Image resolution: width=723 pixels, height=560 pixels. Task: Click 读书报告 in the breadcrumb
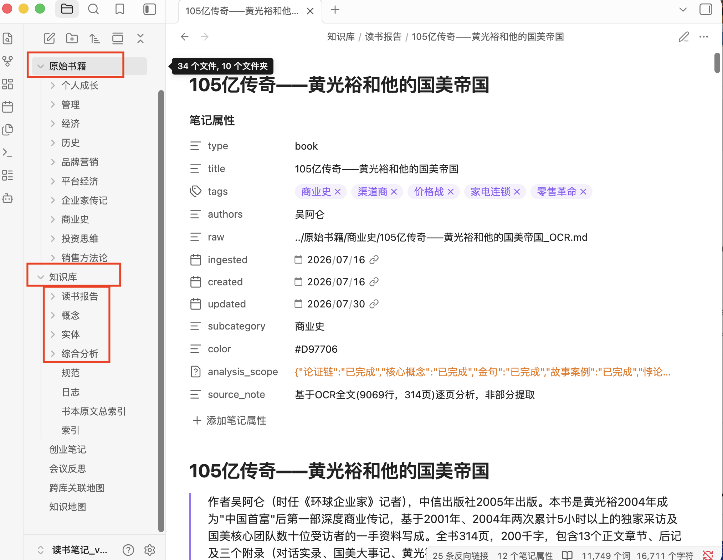pyautogui.click(x=383, y=37)
